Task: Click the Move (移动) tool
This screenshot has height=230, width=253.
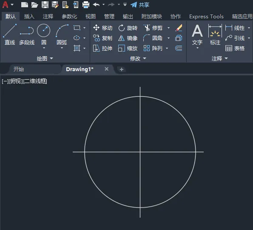Action: click(x=102, y=28)
